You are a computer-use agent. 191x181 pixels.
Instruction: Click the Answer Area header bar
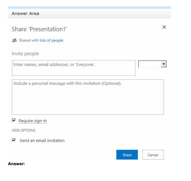89,13
